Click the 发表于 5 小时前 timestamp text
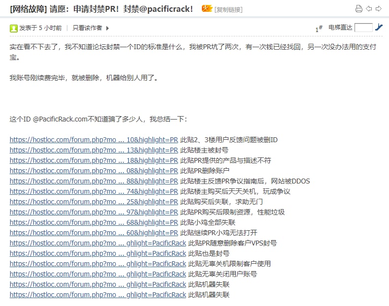The image size is (389, 306). pos(40,28)
